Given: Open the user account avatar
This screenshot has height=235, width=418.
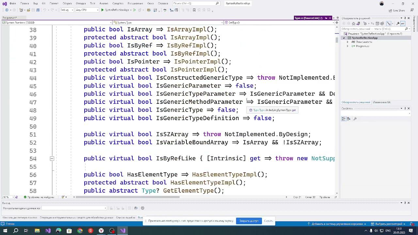Looking at the screenshot, I should click(382, 4).
